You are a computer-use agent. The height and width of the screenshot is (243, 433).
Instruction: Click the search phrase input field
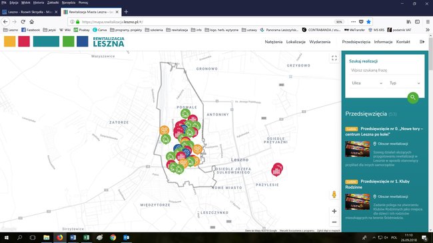click(x=385, y=70)
